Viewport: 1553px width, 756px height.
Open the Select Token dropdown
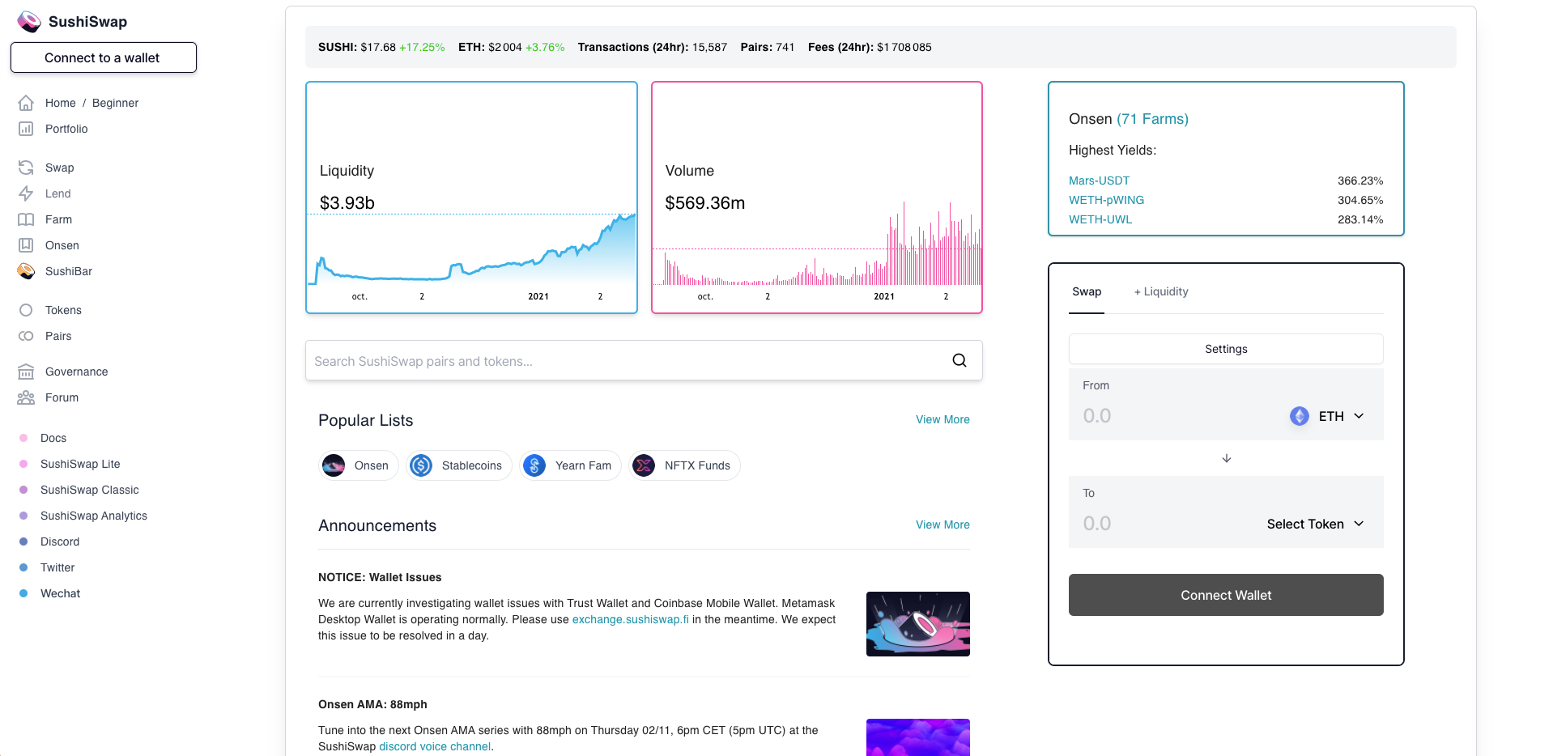click(1316, 524)
